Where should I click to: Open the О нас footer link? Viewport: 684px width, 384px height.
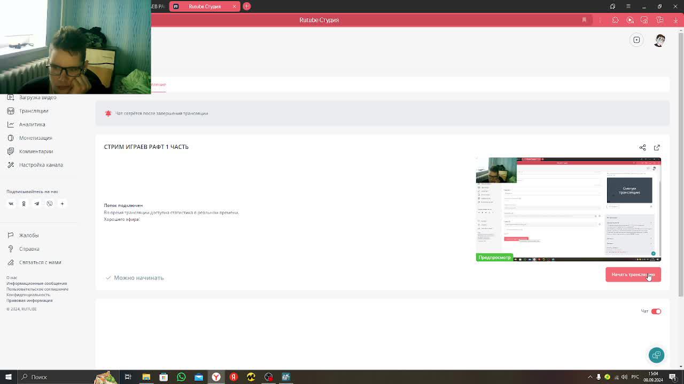pos(12,278)
